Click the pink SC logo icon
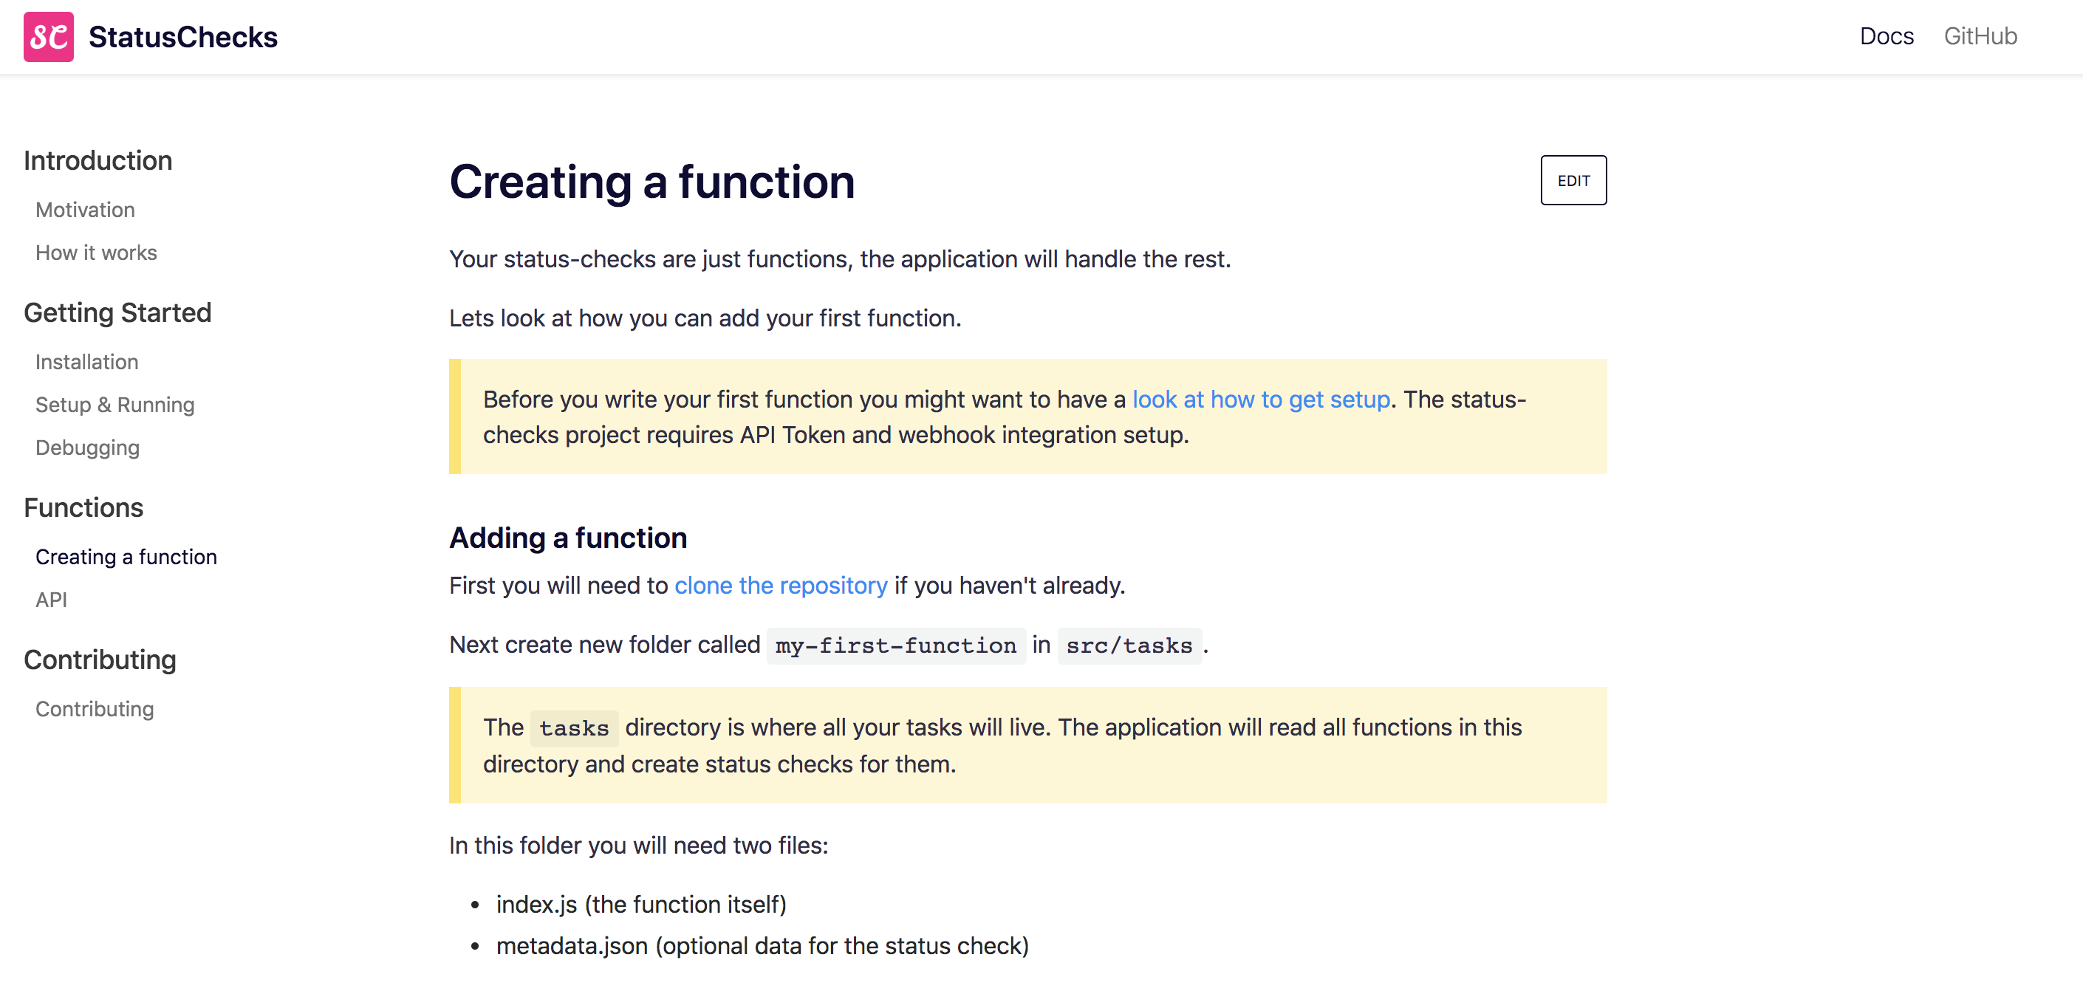 [x=49, y=36]
